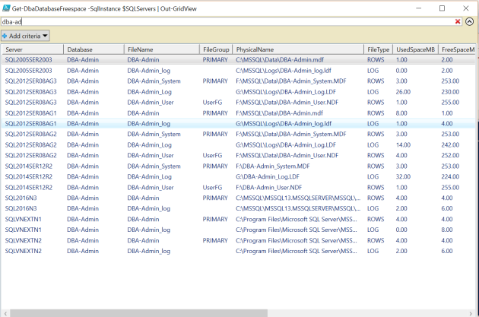The width and height of the screenshot is (479, 317).
Task: Click the horizontal scrollbar thumb
Action: point(138,313)
